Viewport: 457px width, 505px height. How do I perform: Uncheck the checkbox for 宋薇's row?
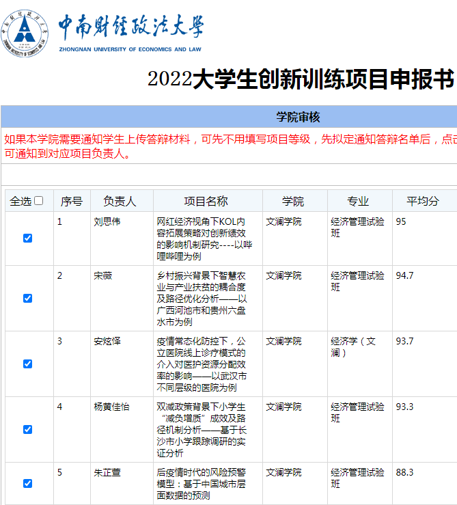point(27,298)
